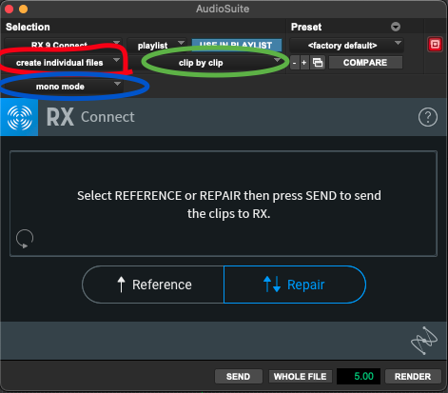The height and width of the screenshot is (393, 448).
Task: Open the clip by clip dropdown
Action: (x=206, y=63)
